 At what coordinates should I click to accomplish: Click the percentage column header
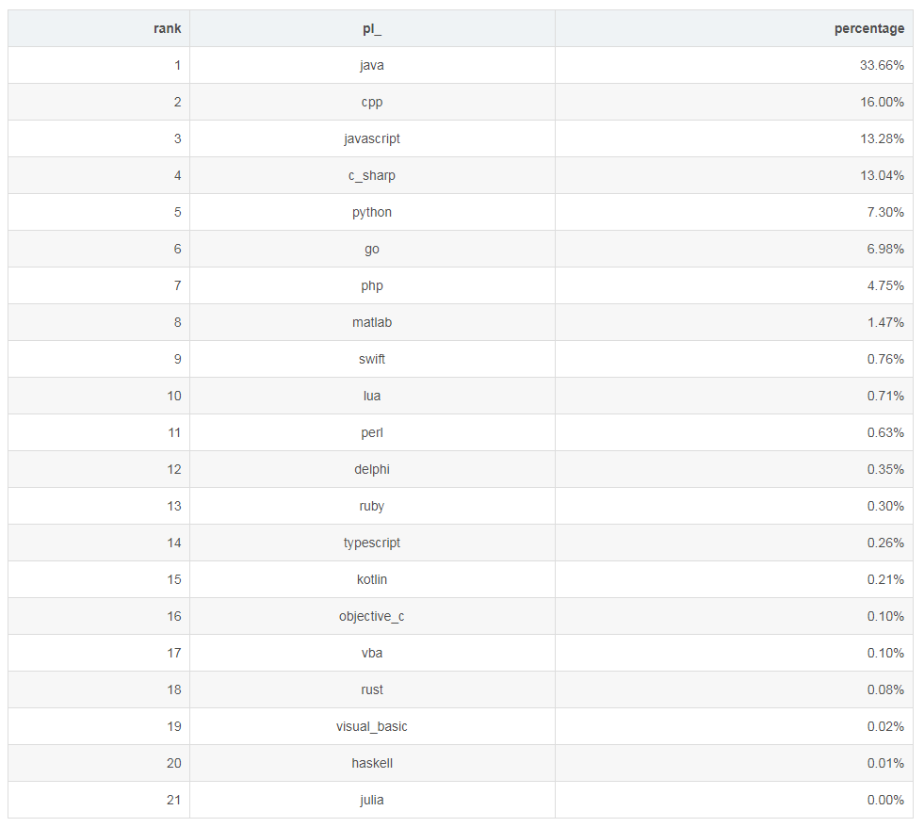pyautogui.click(x=868, y=28)
